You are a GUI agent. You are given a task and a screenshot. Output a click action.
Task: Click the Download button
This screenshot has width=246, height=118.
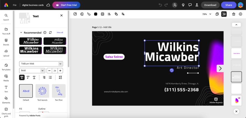(210, 5)
